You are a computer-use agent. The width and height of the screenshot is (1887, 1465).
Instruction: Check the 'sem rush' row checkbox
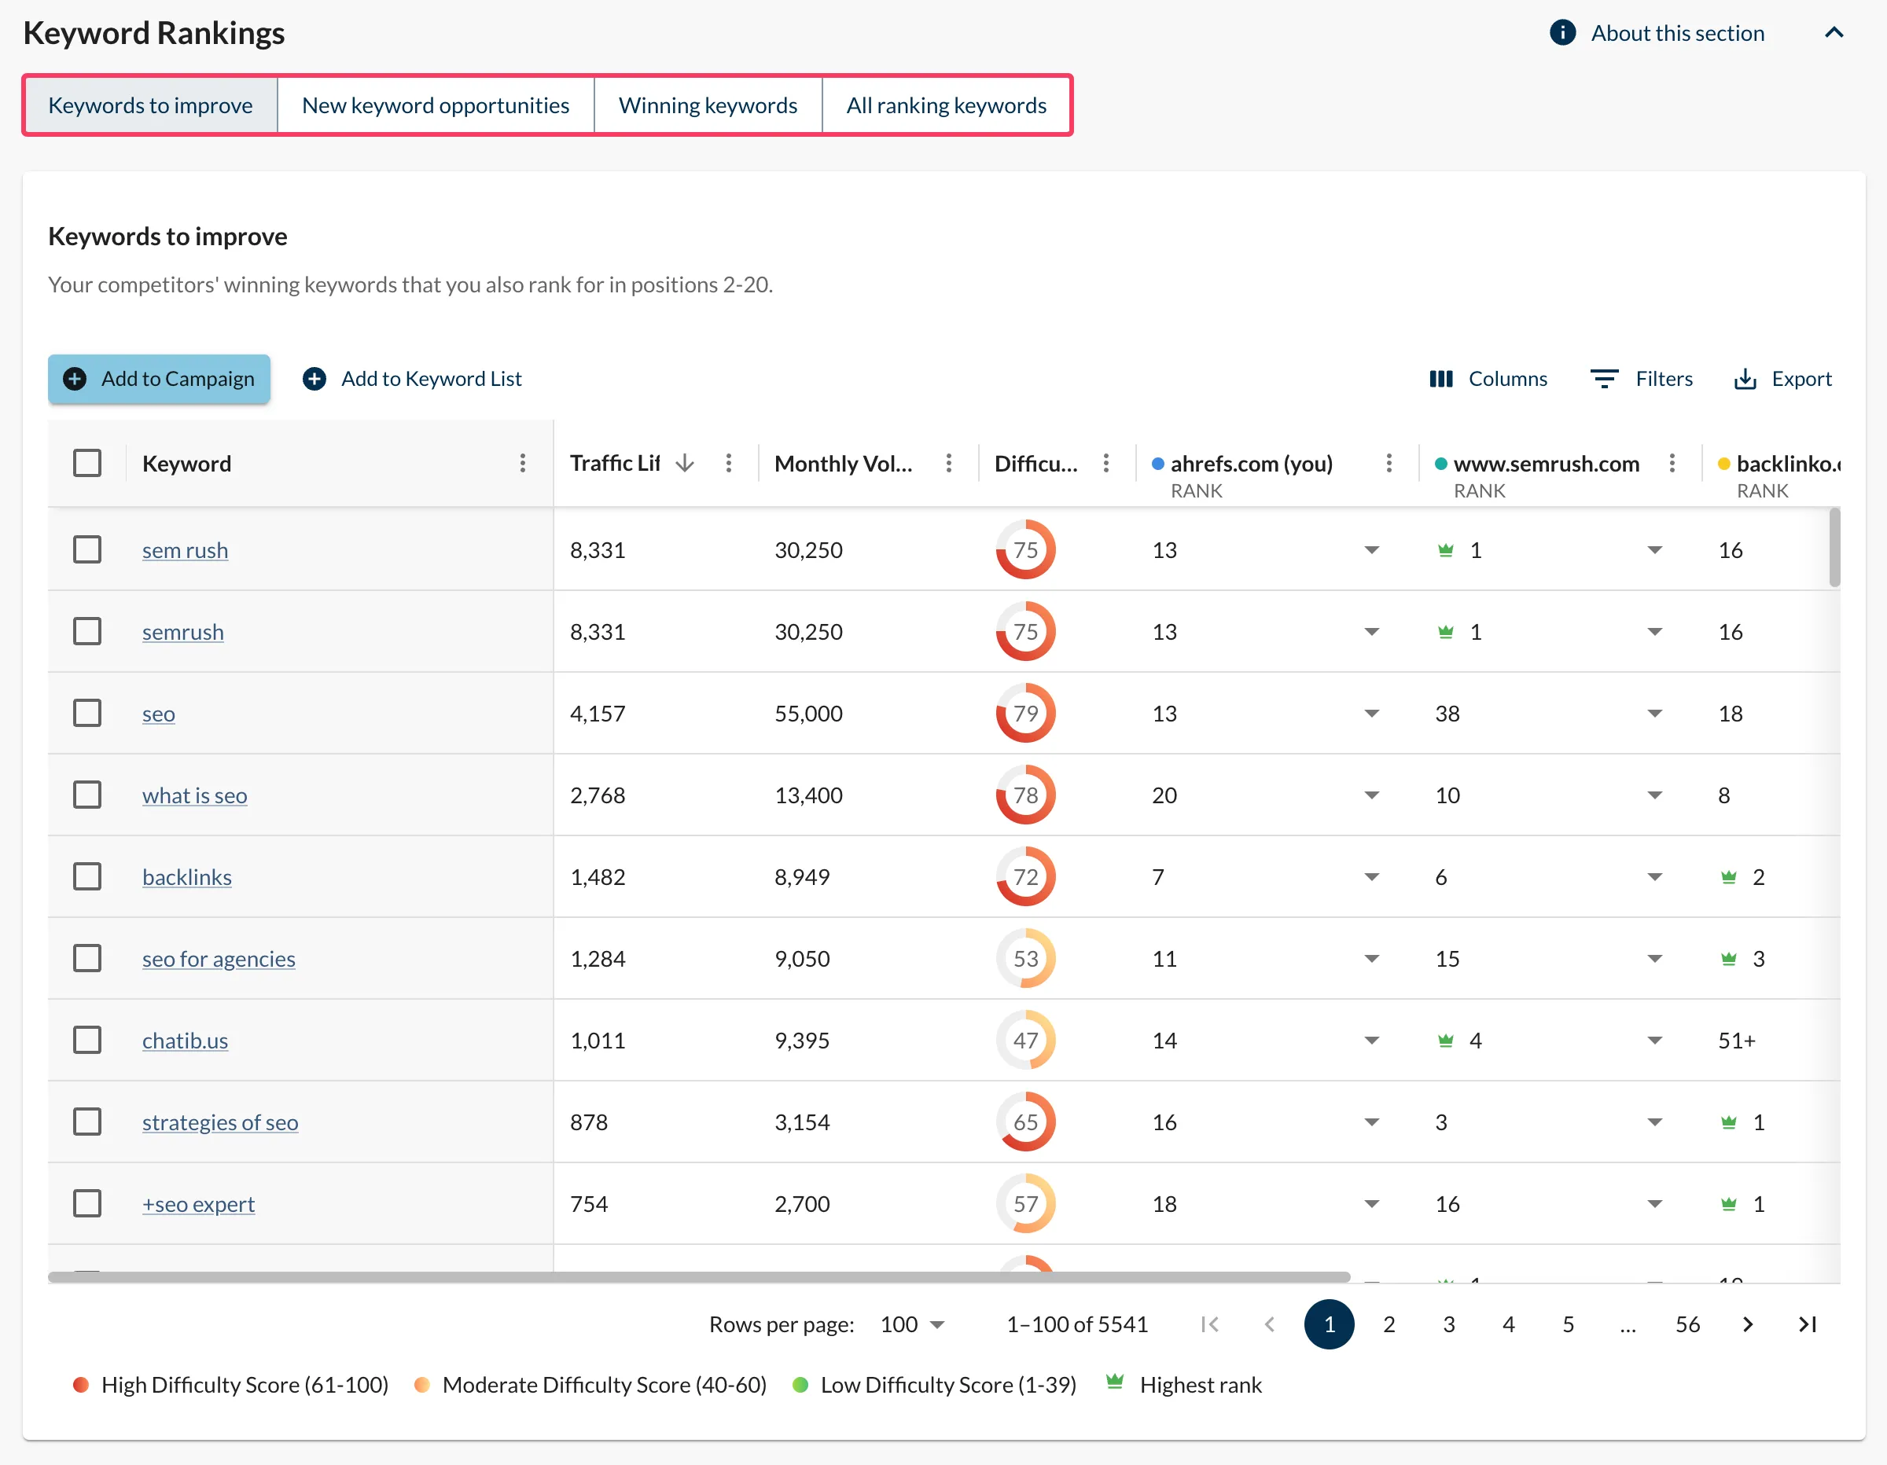87,549
